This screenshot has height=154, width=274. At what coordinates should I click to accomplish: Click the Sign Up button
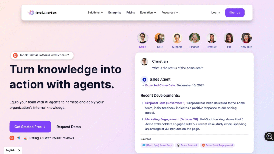coord(235,13)
